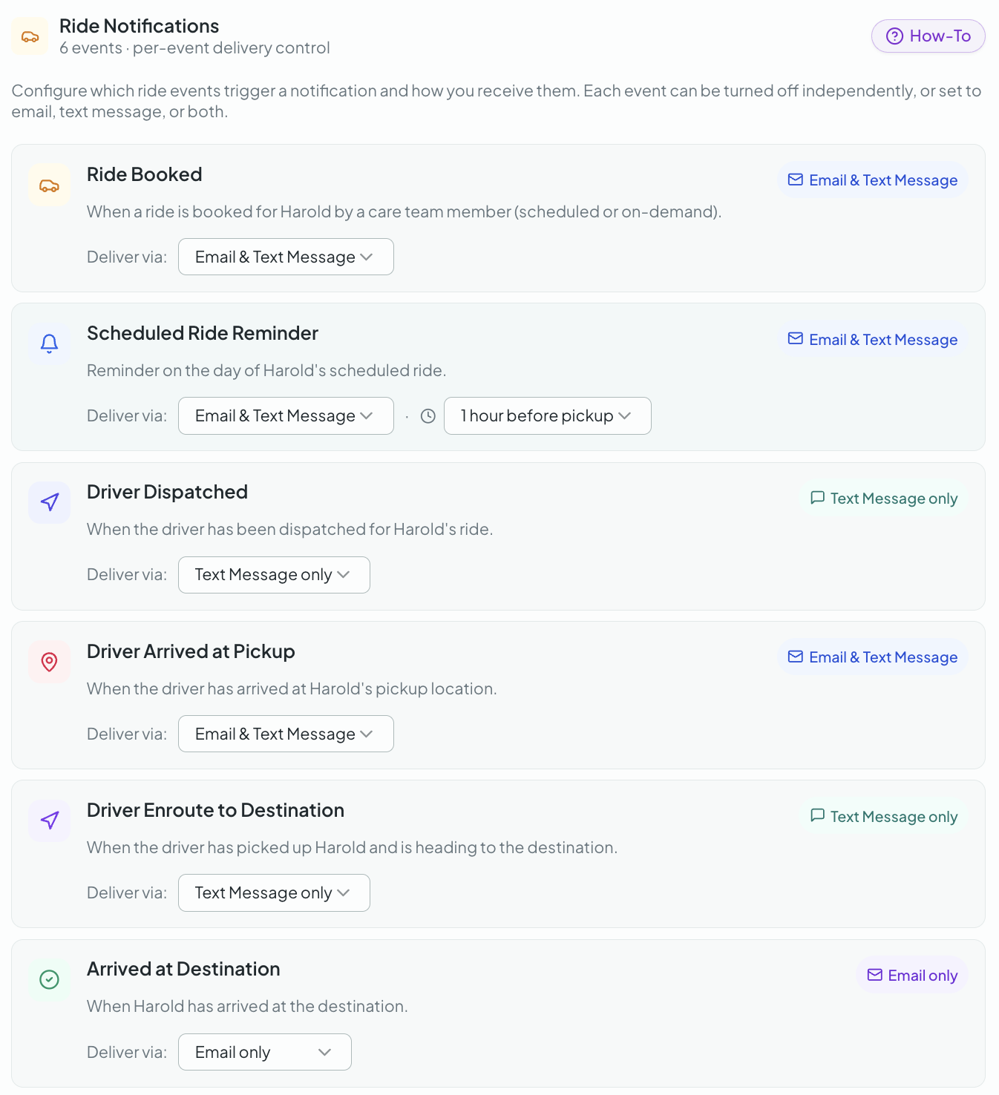Select the car icon on the Ride Booked card

pyautogui.click(x=49, y=184)
